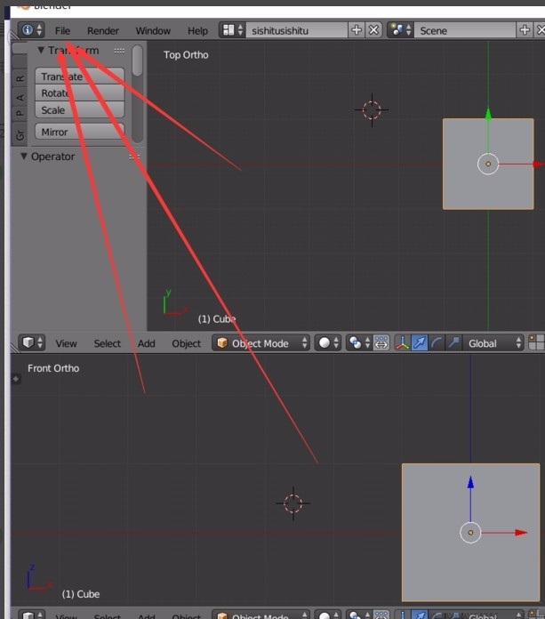Click the white manipulator circle in Top Ortho view

[x=488, y=164]
